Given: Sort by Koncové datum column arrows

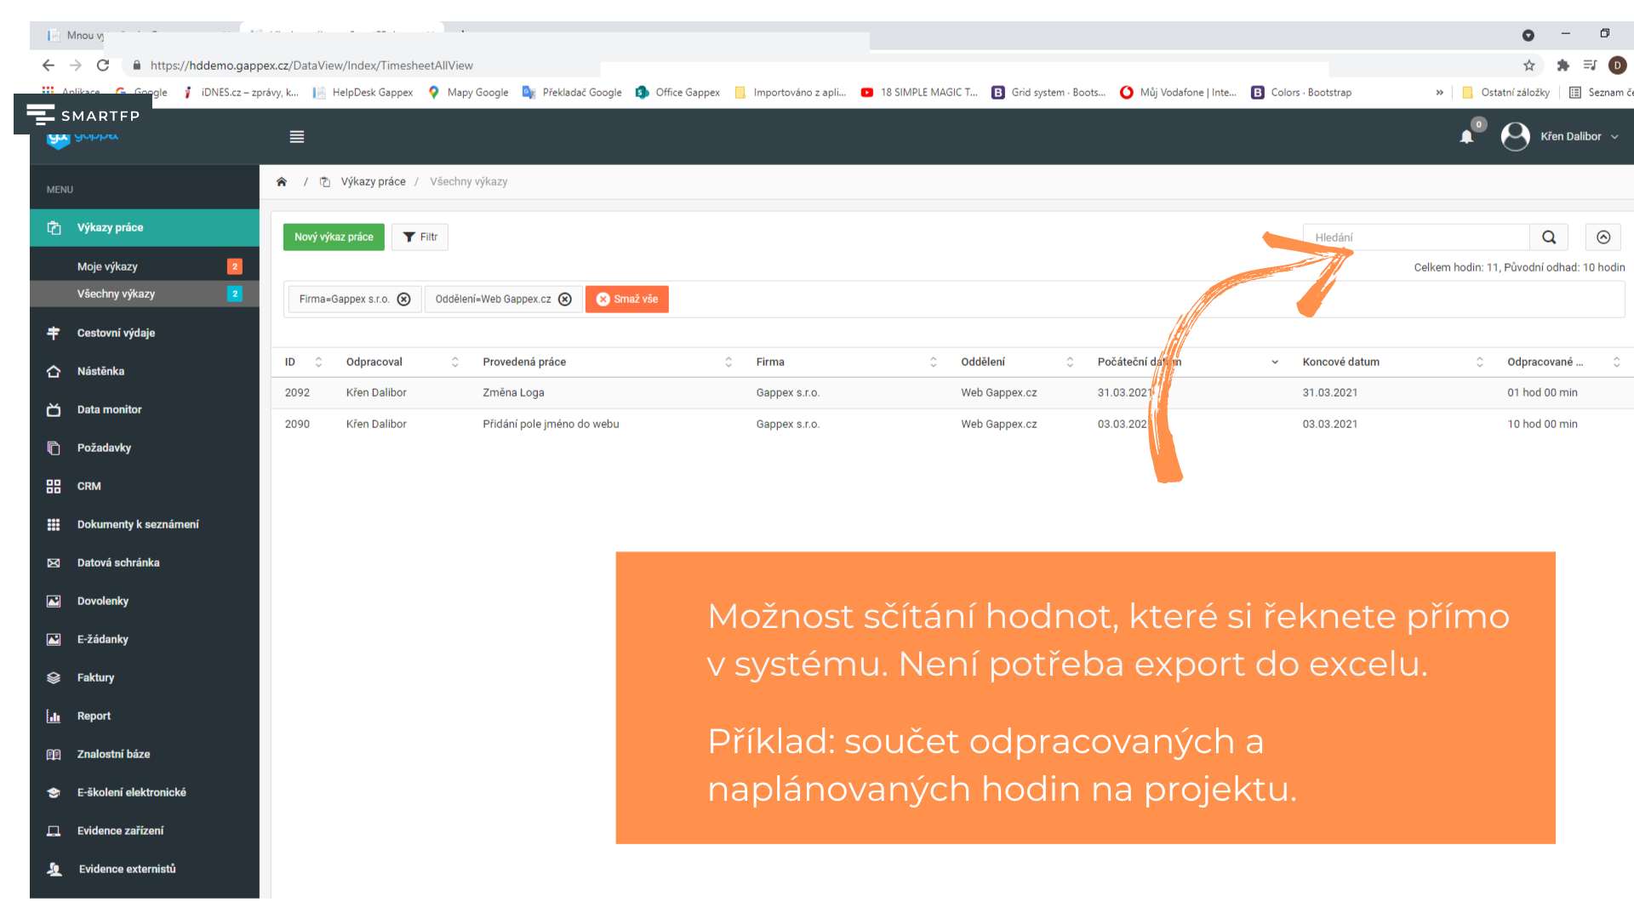Looking at the screenshot, I should coord(1479,362).
